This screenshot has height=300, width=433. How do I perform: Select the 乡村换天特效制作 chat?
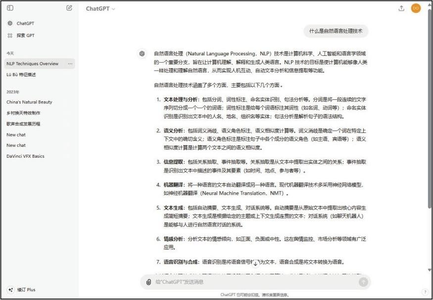pyautogui.click(x=23, y=113)
